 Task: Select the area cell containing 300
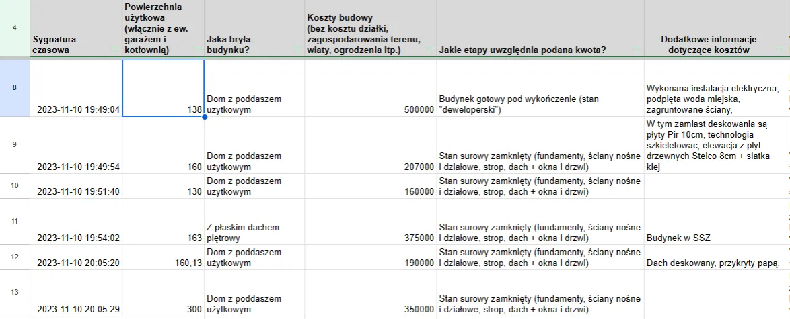[x=163, y=308]
